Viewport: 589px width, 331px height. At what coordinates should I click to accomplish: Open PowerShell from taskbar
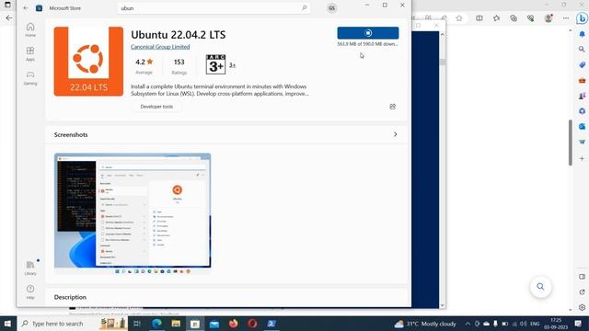pyautogui.click(x=271, y=324)
